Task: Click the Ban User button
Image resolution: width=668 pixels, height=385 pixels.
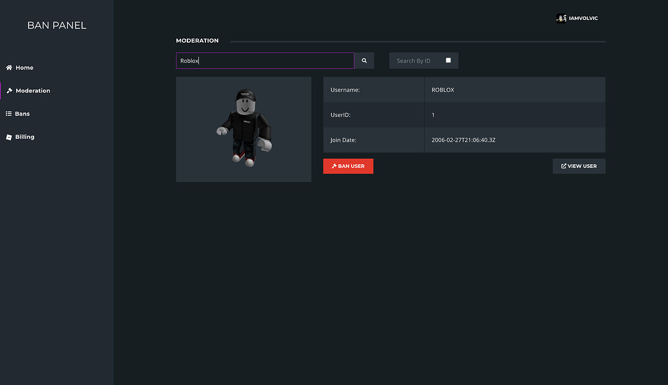Action: 348,166
